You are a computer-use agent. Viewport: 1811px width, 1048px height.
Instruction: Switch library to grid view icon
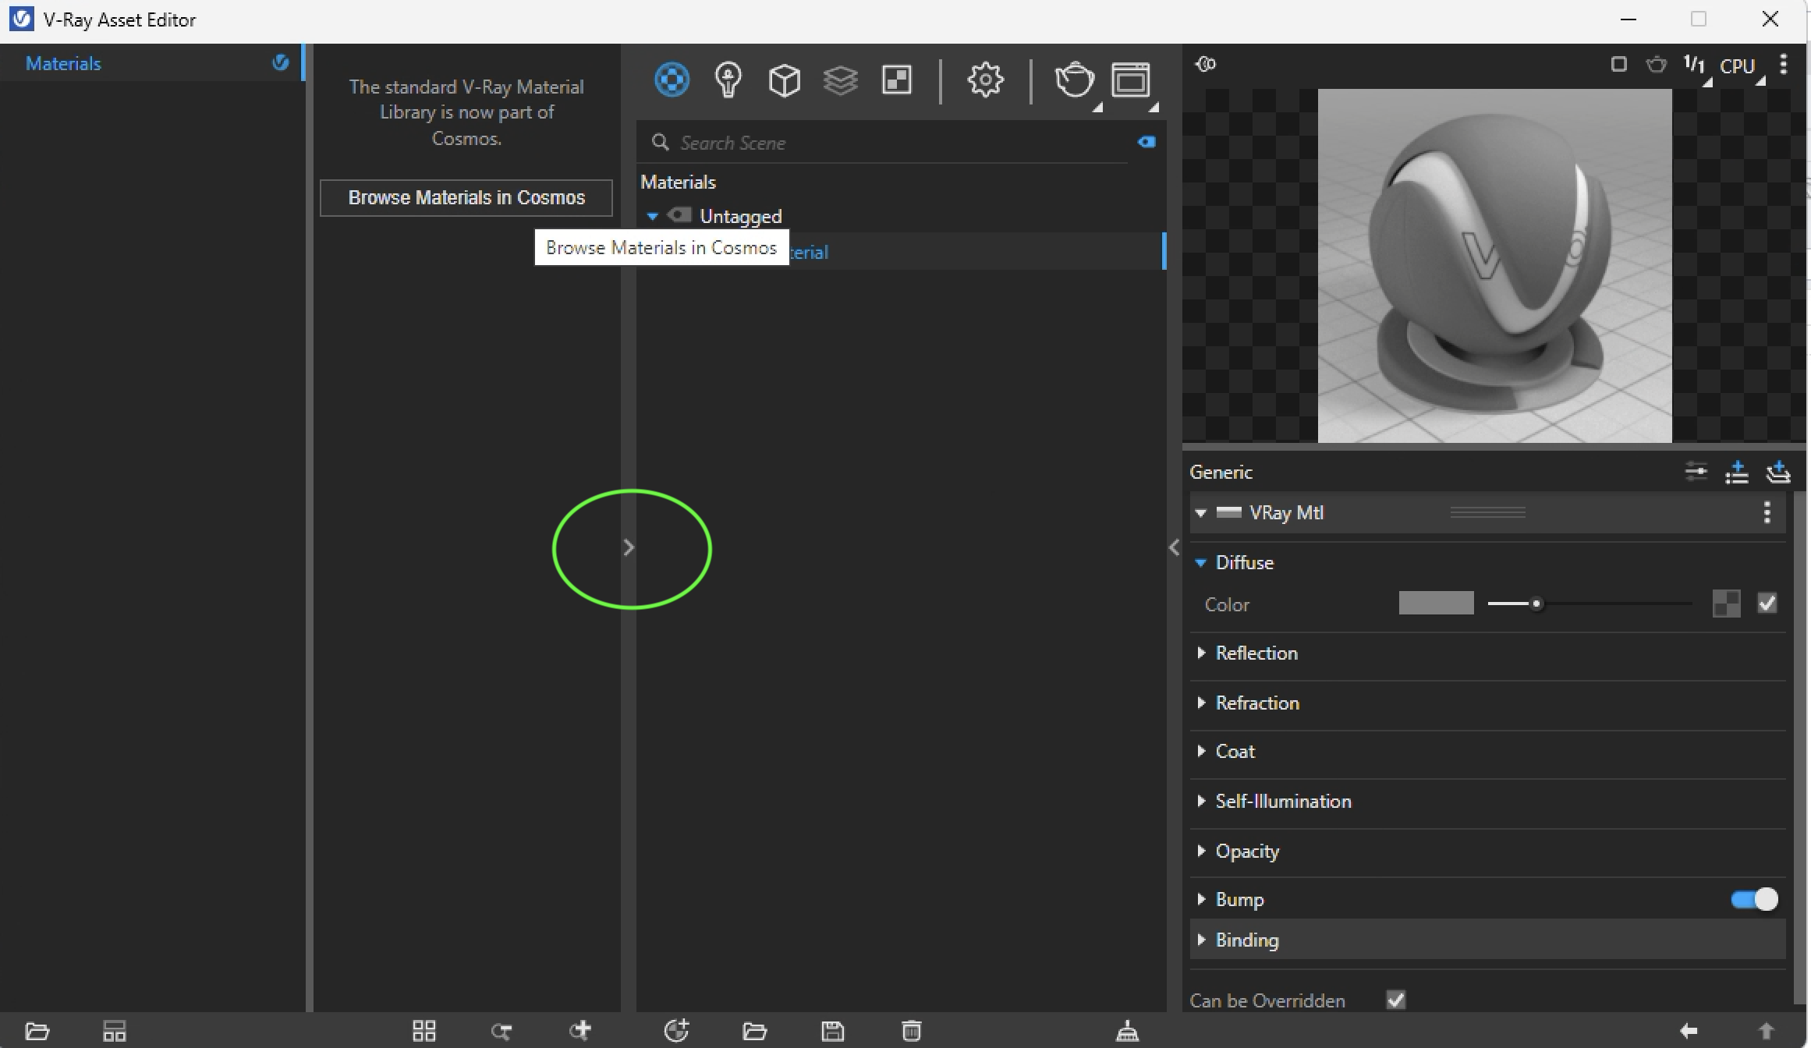[x=424, y=1031]
